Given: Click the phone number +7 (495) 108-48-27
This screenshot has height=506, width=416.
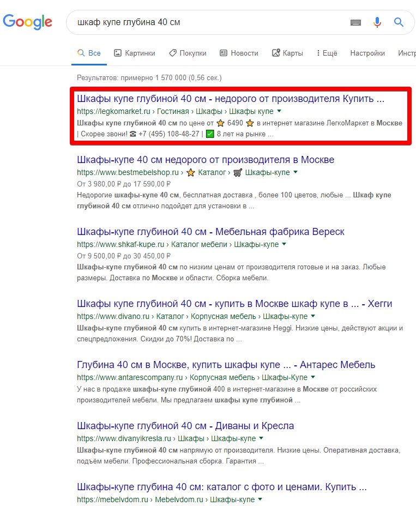Looking at the screenshot, I should point(169,134).
